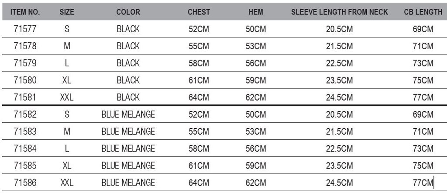447x193 pixels.
Task: Select BLUE MELANGE cell for item 71584
Action: pyautogui.click(x=128, y=149)
